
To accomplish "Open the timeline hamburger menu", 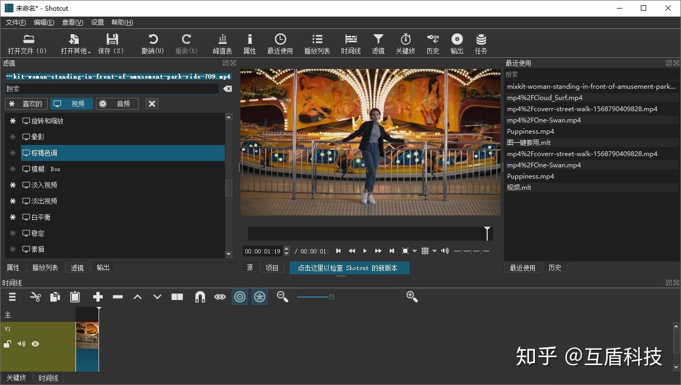I will pyautogui.click(x=12, y=297).
